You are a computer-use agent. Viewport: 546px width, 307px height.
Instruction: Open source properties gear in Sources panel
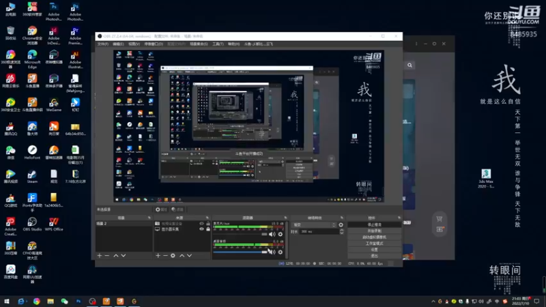(x=173, y=255)
